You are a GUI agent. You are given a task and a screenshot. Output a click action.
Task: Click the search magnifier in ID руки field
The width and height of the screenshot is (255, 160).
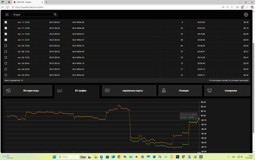[55, 15]
